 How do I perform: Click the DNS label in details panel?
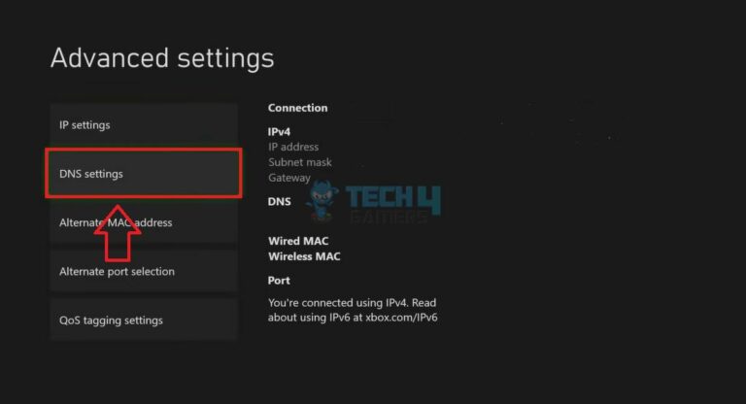(280, 201)
